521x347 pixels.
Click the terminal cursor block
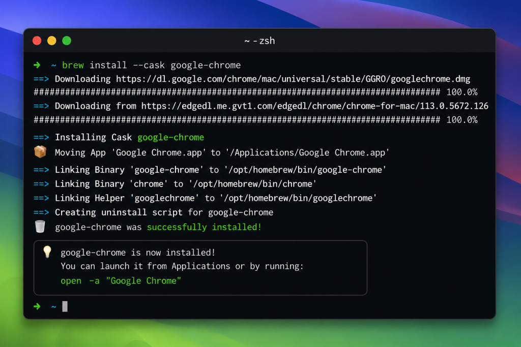pos(65,306)
